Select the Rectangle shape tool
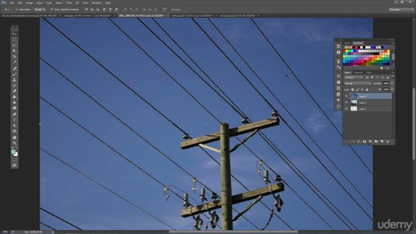This screenshot has width=416, height=234. [x=14, y=131]
